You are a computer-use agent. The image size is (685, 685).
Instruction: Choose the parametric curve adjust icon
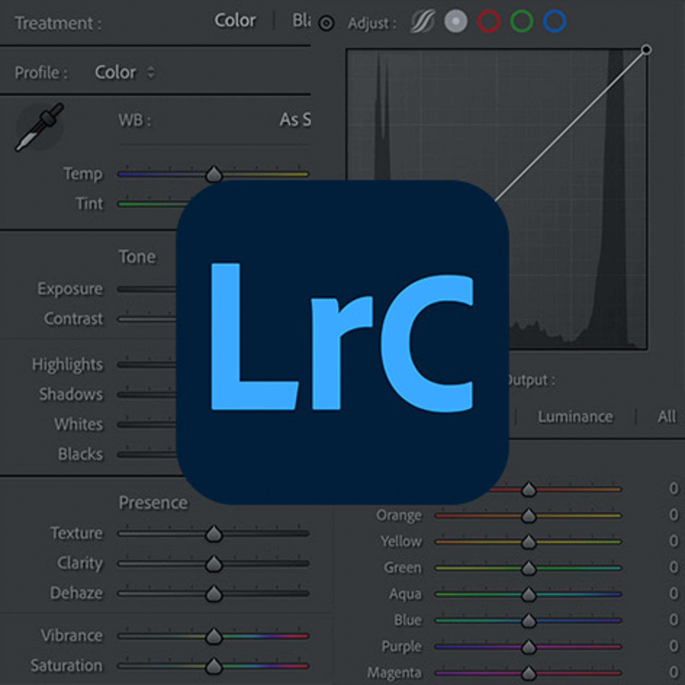(x=423, y=21)
